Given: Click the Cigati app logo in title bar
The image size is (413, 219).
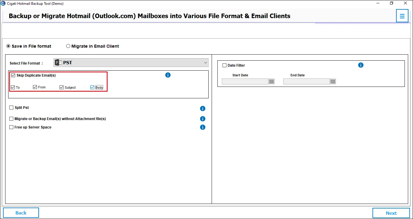Looking at the screenshot, I should pyautogui.click(x=3, y=3).
